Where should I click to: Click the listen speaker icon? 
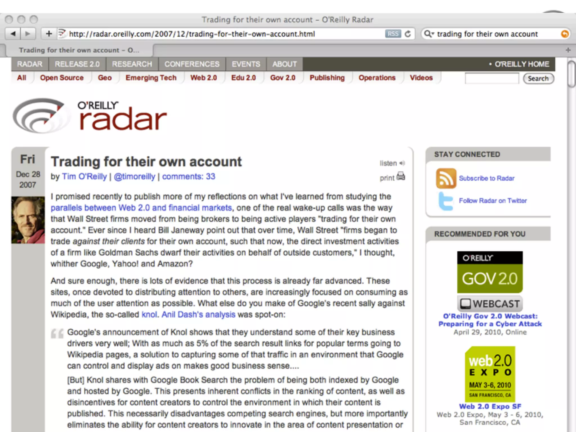tap(402, 163)
